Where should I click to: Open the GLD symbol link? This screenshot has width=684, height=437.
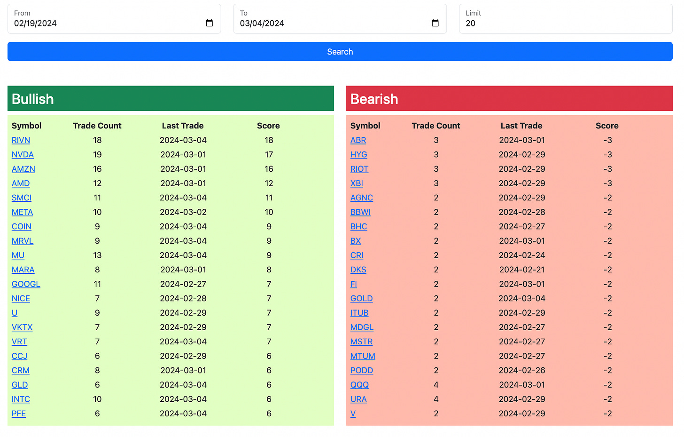pos(20,385)
